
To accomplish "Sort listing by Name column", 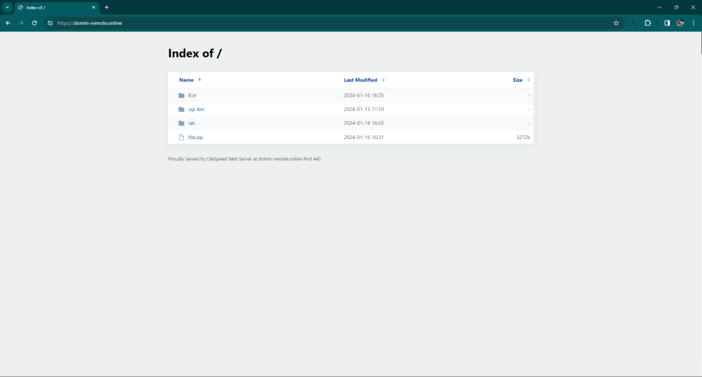I will (187, 80).
